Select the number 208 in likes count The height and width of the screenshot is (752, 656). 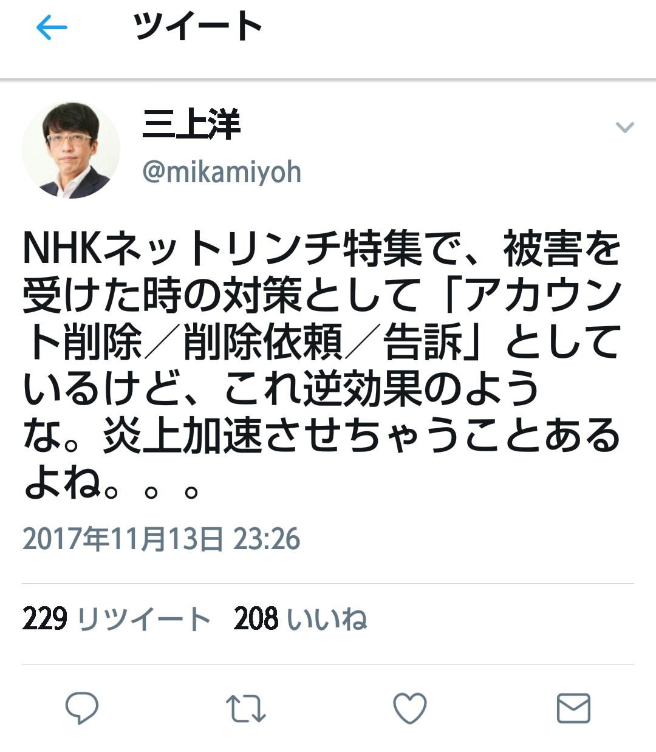click(x=256, y=620)
